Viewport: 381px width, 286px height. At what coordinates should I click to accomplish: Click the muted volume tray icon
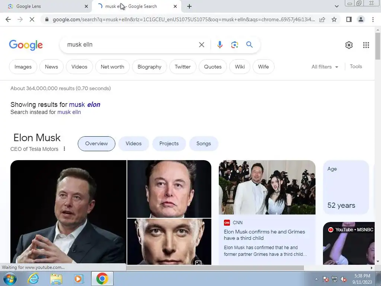[343, 279]
